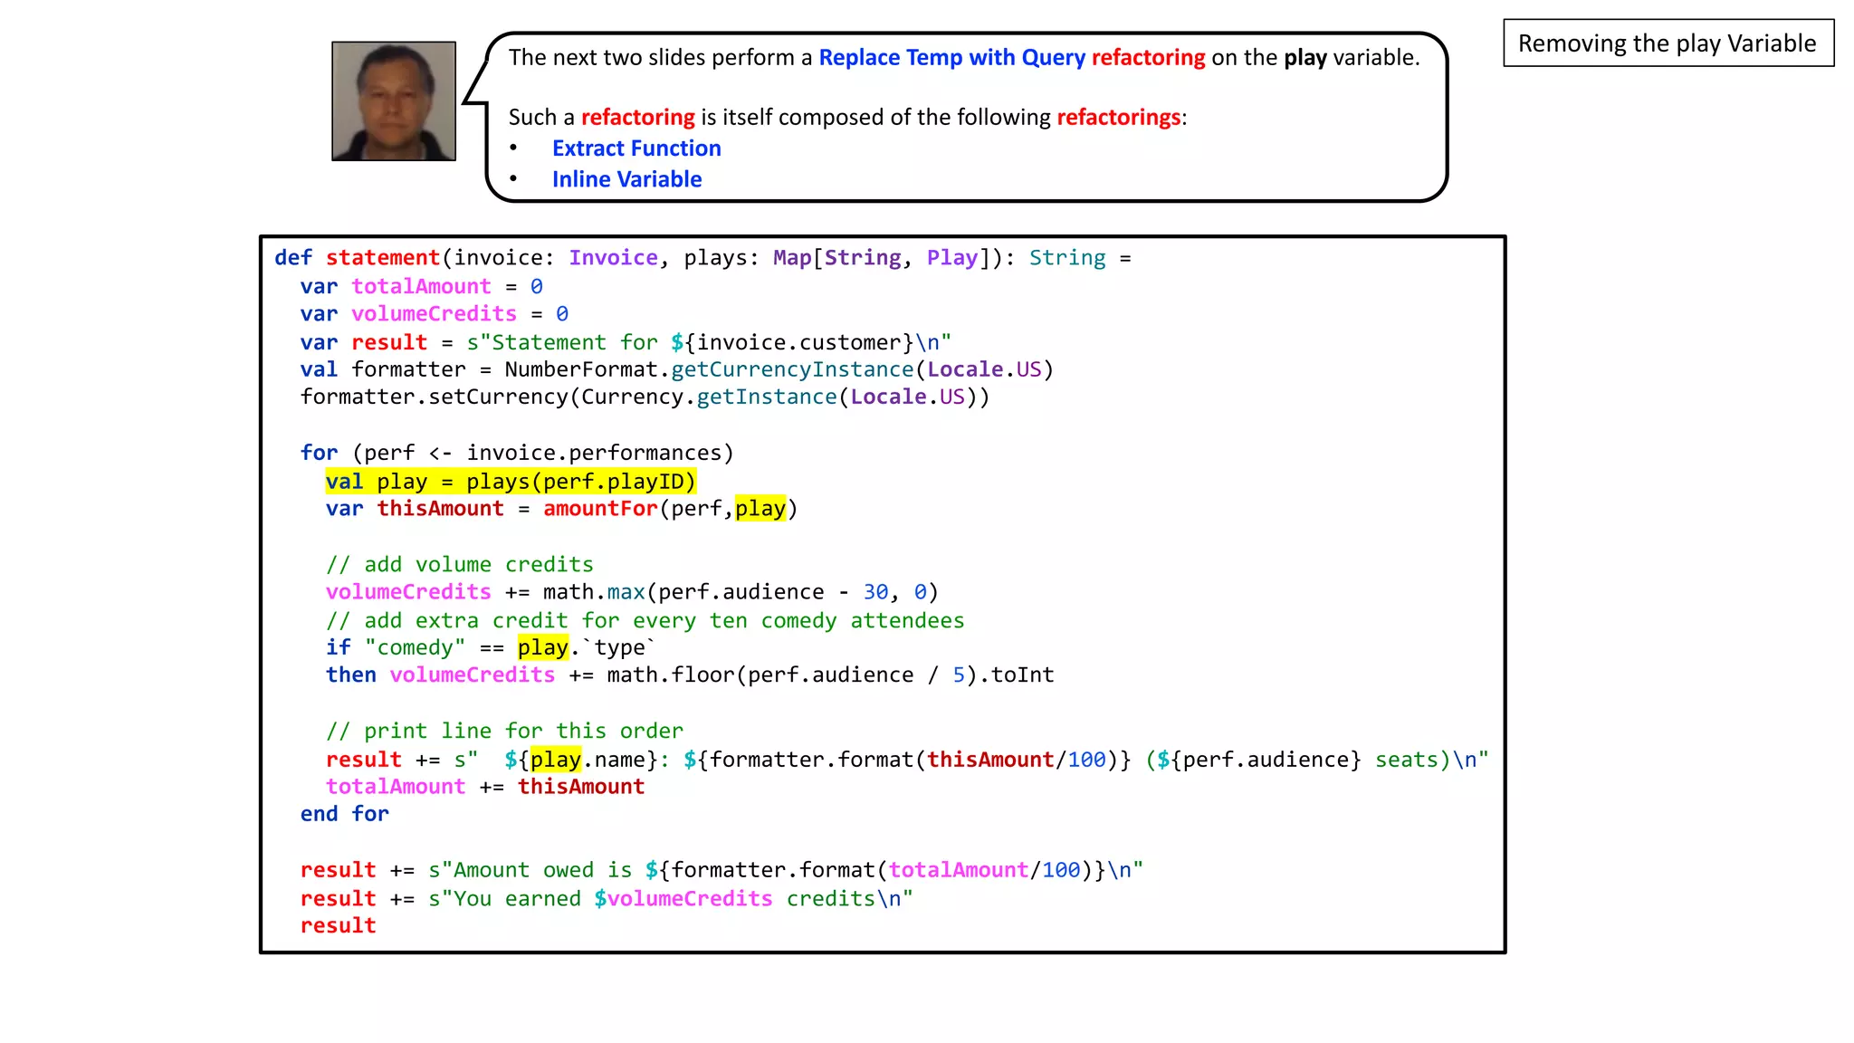Click the highlighted 'play' argument in amountFor call

[x=760, y=508]
